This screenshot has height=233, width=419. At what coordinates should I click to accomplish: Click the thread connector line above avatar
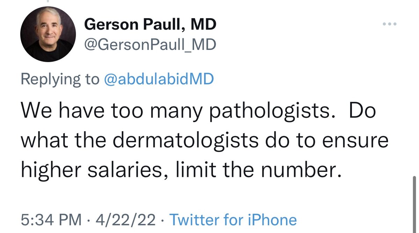pyautogui.click(x=48, y=2)
